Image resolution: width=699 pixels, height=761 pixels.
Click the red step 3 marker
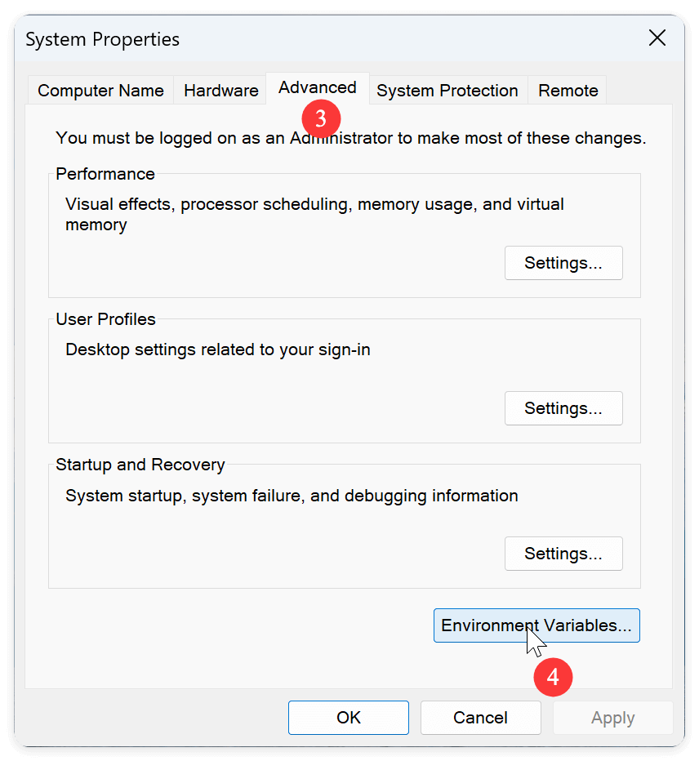pos(319,118)
